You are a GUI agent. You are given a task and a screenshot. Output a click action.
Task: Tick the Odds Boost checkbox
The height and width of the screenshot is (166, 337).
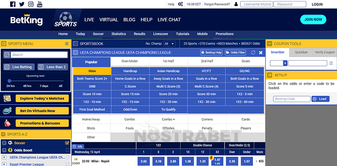[x=68, y=150]
